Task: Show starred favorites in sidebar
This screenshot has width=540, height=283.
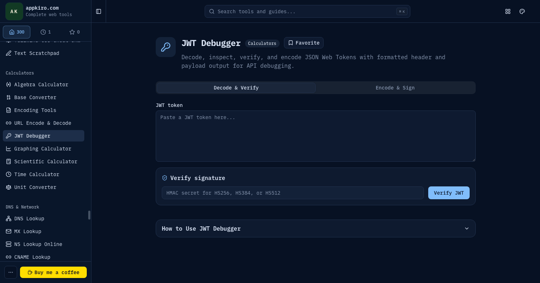Action: pos(75,32)
